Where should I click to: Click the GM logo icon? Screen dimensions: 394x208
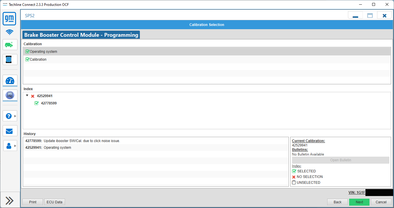point(10,19)
